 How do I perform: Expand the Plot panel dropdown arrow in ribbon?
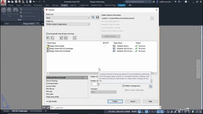(x=39, y=20)
